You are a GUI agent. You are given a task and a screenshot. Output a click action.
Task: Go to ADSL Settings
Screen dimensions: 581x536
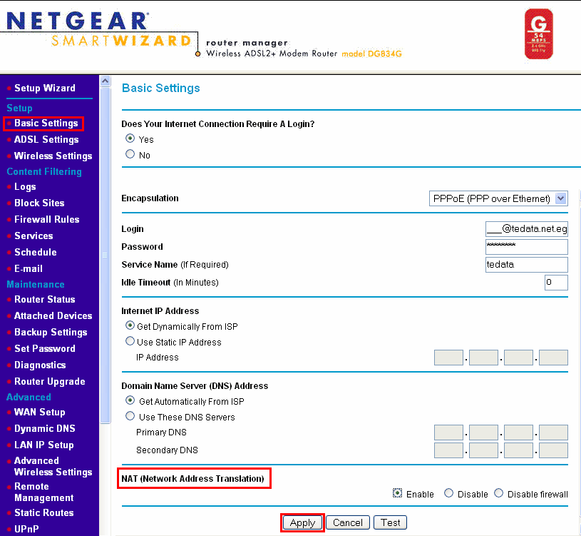(46, 139)
